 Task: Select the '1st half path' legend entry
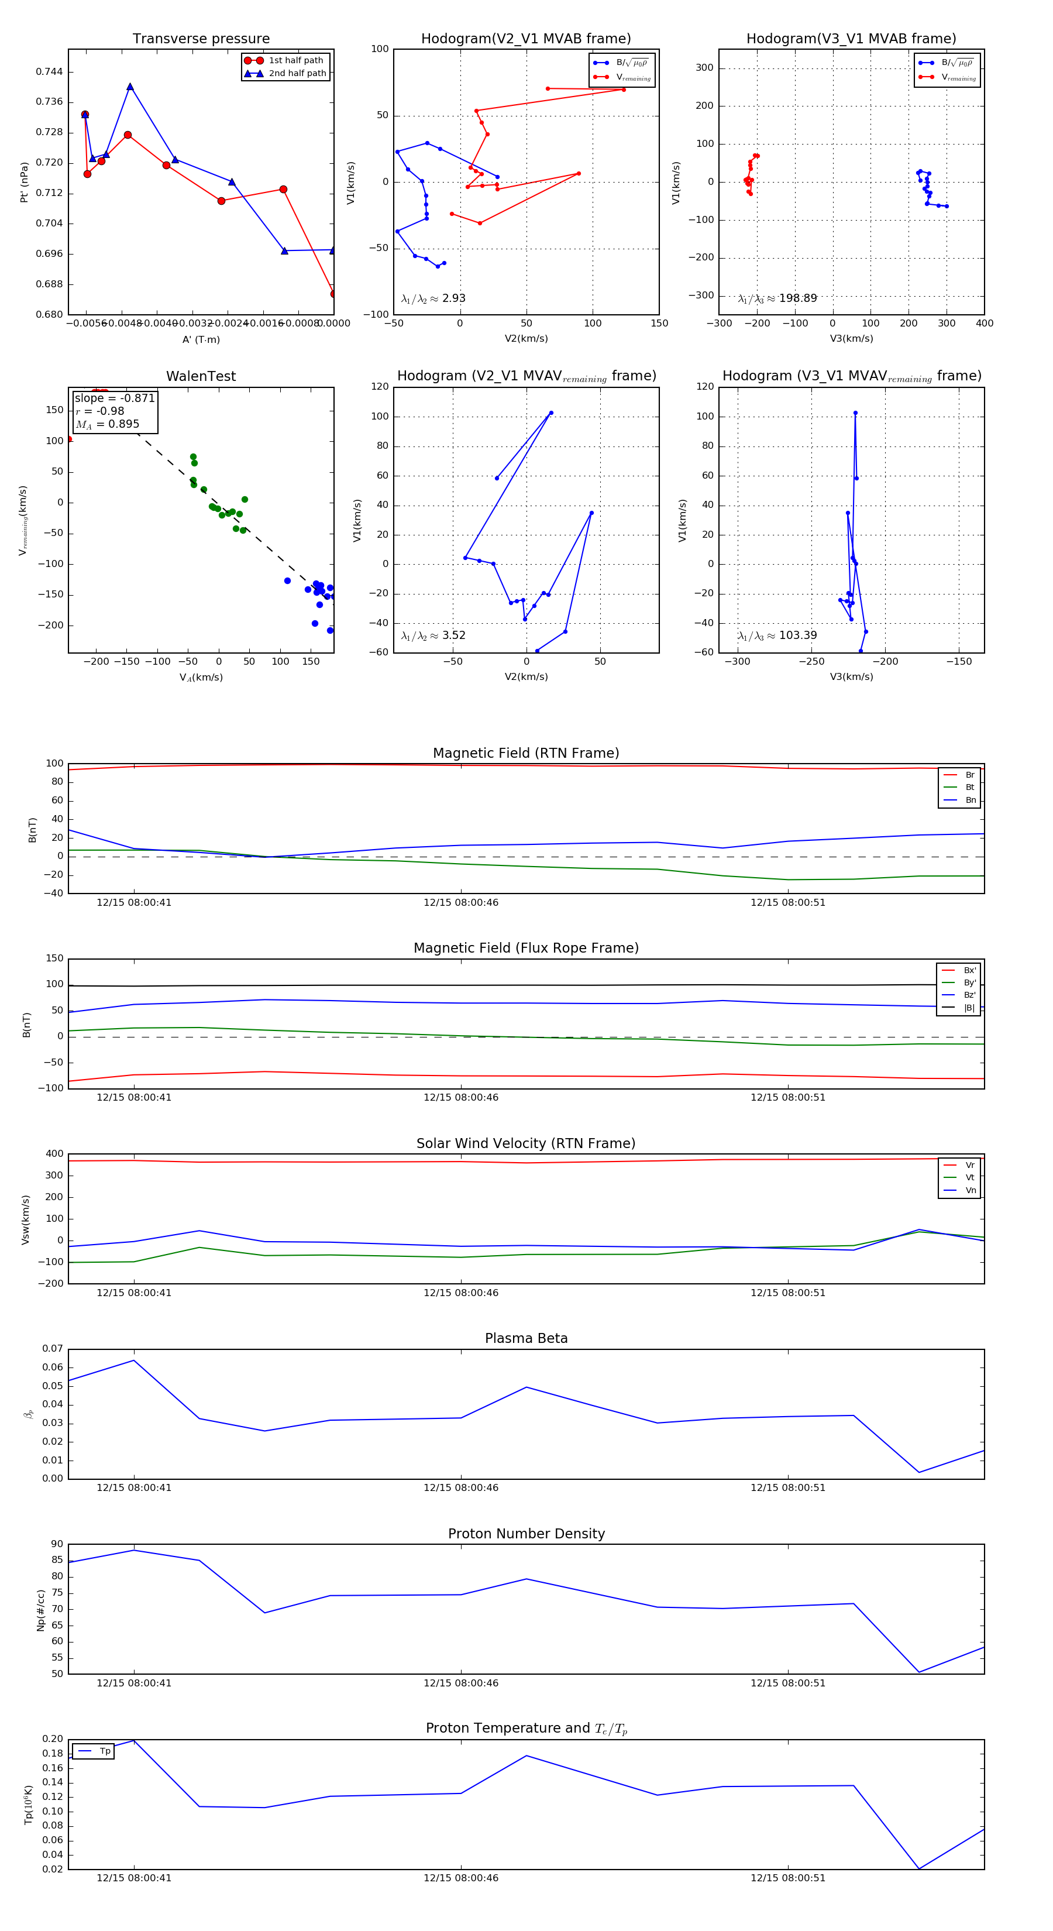tap(285, 61)
